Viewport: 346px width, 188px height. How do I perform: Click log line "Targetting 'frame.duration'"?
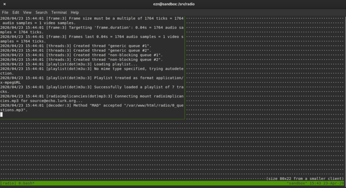[x=92, y=28]
